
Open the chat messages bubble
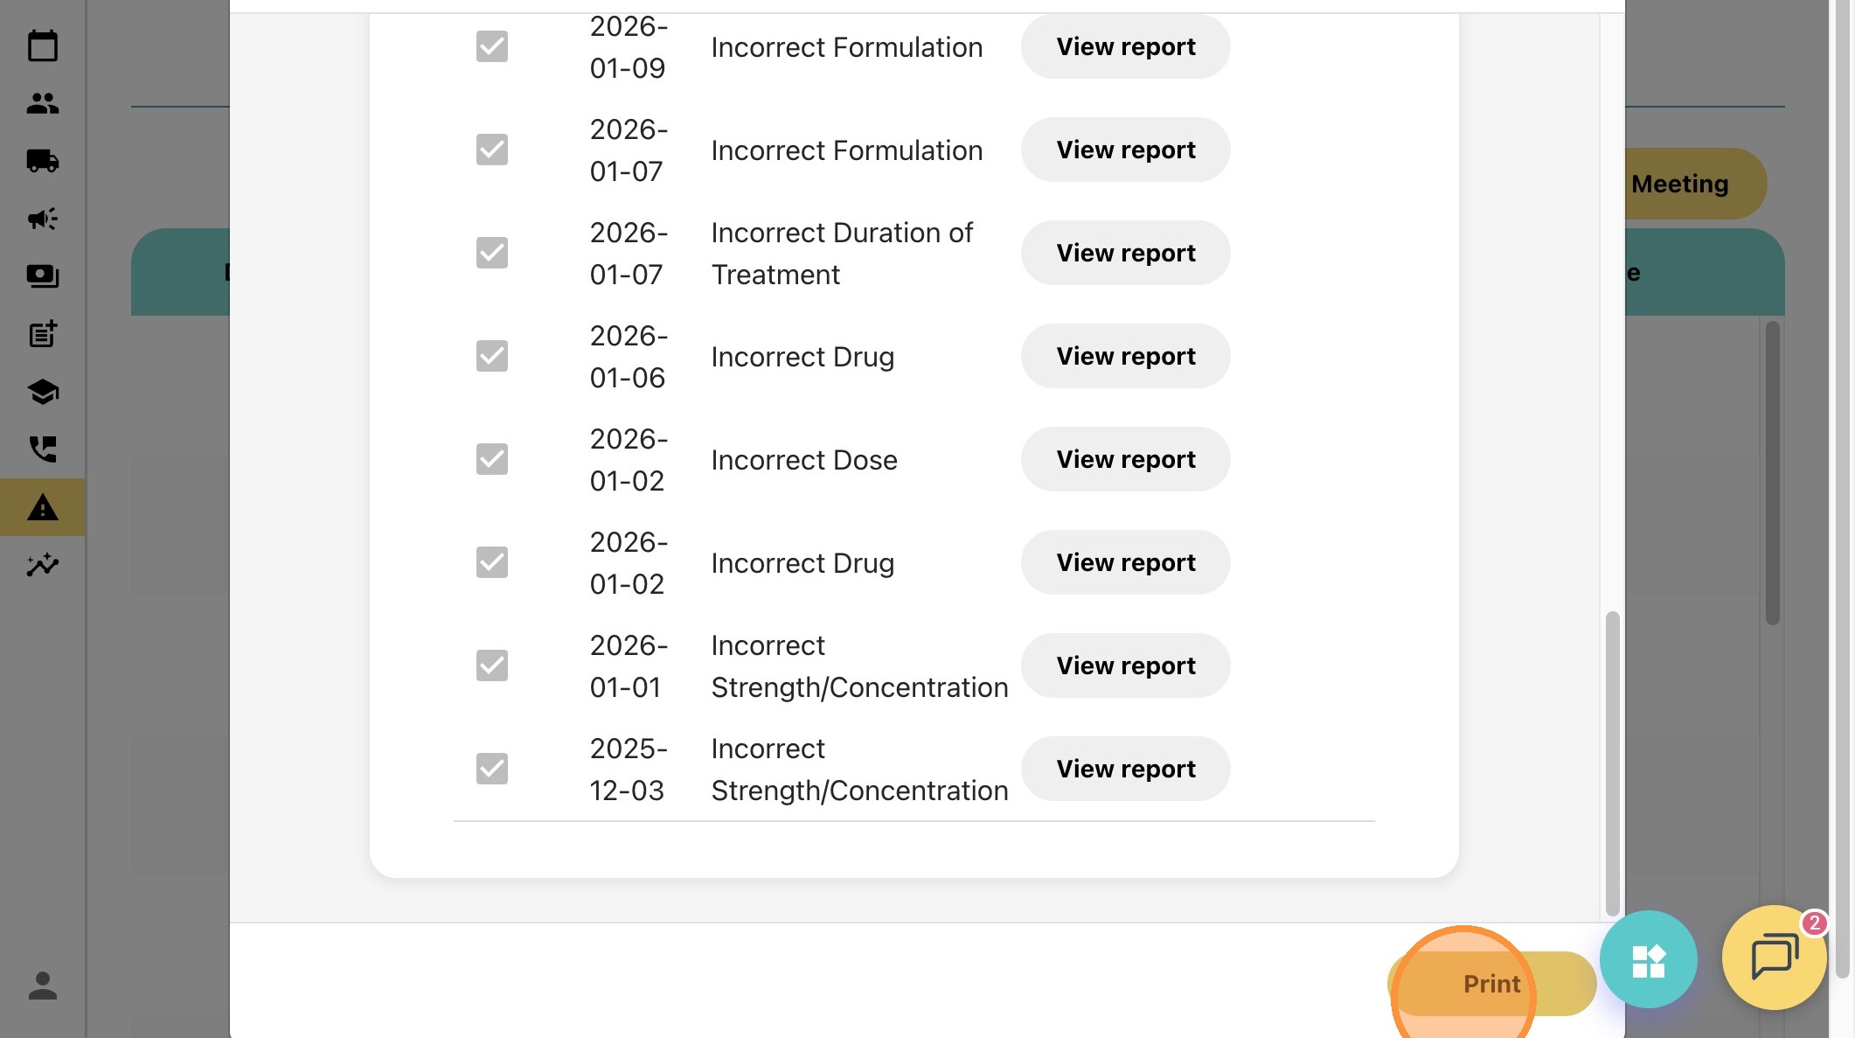1774,957
